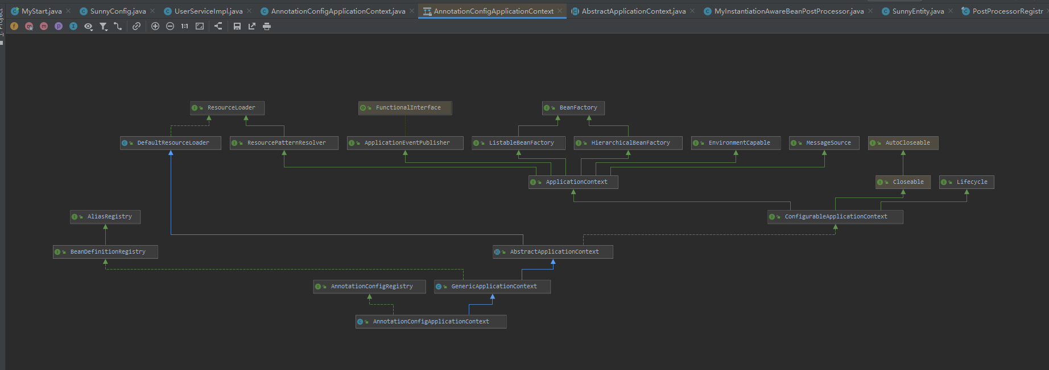The height and width of the screenshot is (370, 1049).
Task: Select the BeanDefinitionRegistry node
Action: [x=105, y=252]
